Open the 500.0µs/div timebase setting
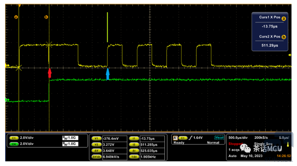This screenshot has height=166, width=297. (238, 138)
